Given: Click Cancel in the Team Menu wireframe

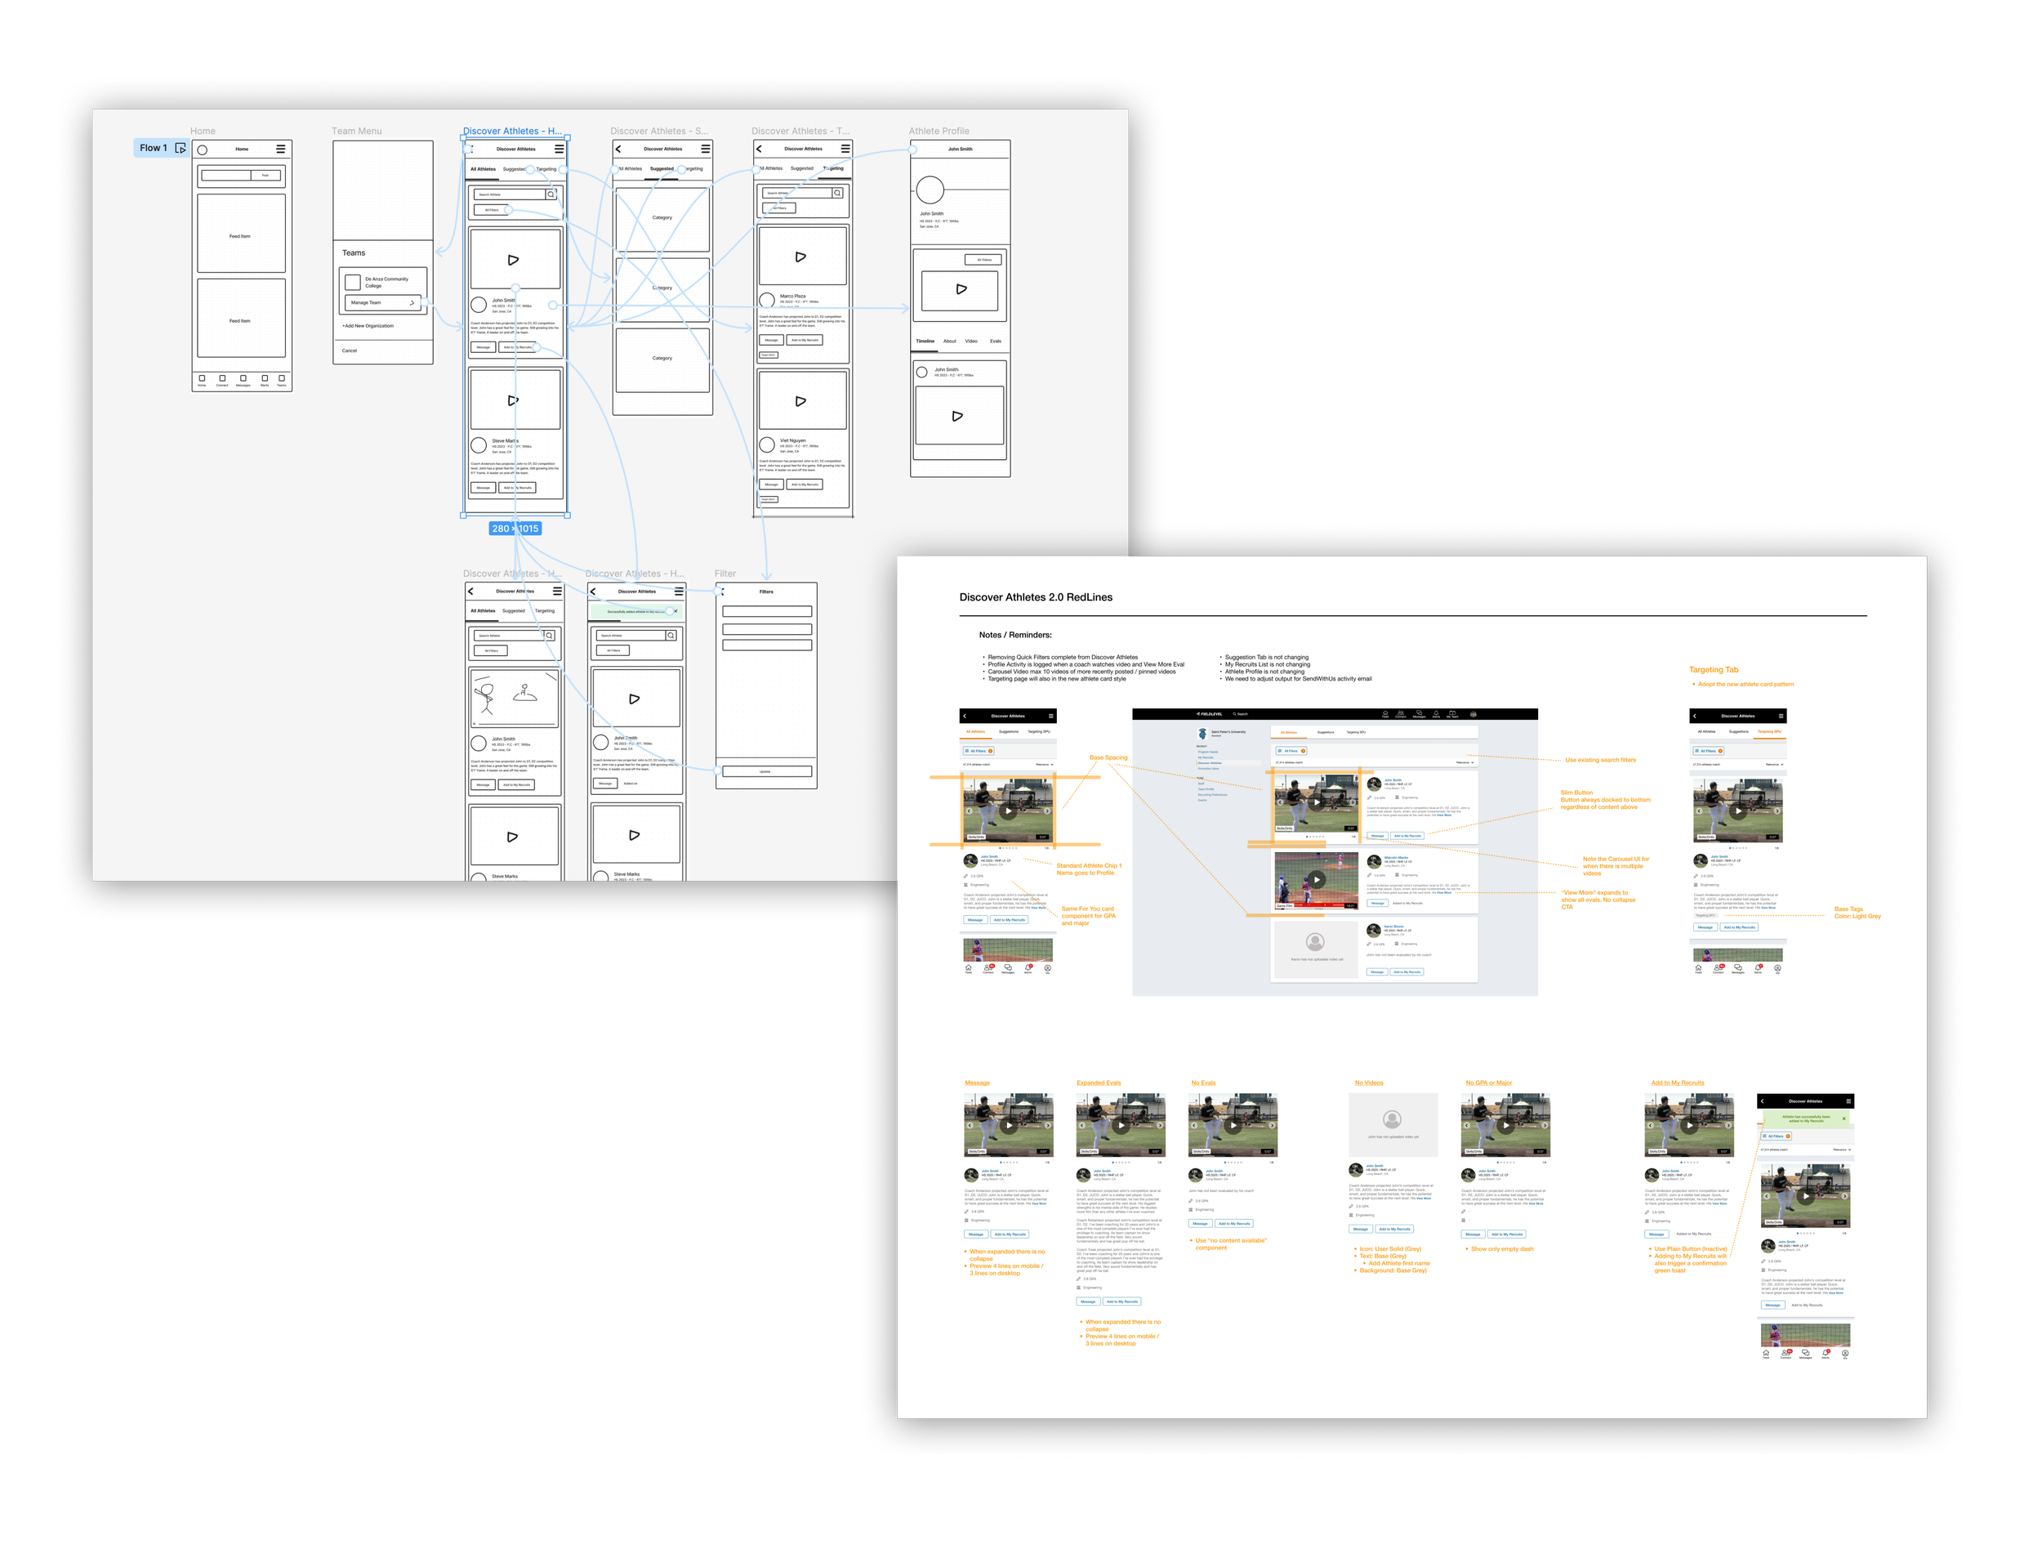Looking at the screenshot, I should click(x=350, y=351).
